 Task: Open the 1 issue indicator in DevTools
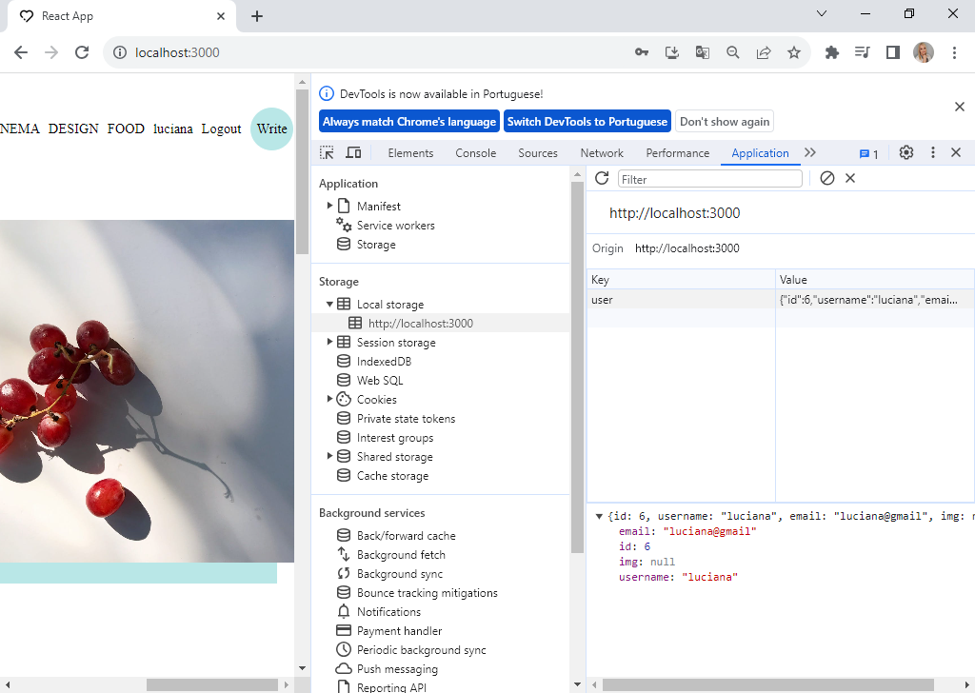point(868,154)
